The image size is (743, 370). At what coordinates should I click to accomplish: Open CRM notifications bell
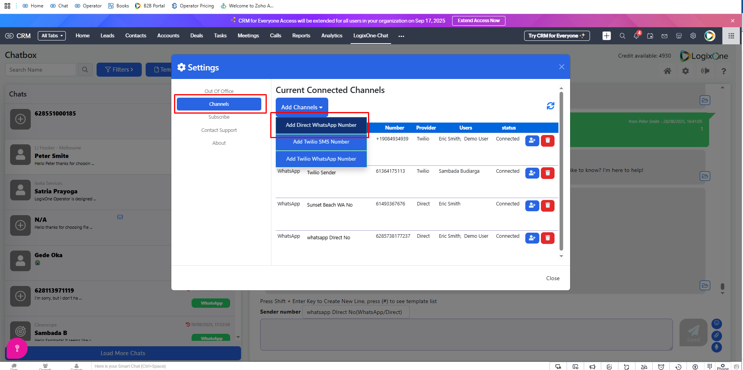pyautogui.click(x=636, y=36)
